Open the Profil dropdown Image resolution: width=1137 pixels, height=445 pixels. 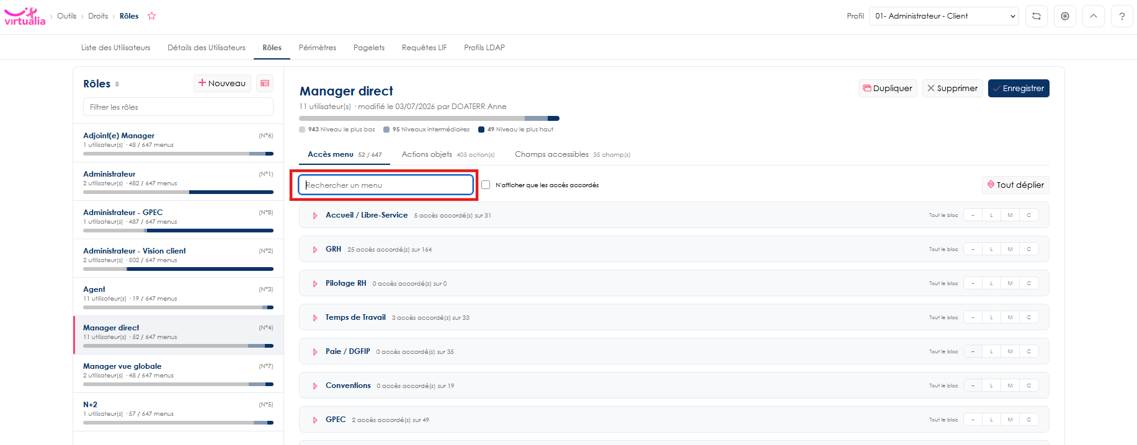pos(944,16)
